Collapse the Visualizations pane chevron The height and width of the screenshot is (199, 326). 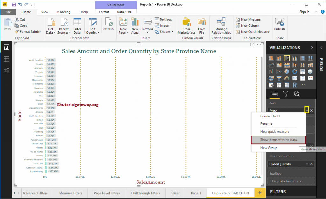[x=312, y=48]
